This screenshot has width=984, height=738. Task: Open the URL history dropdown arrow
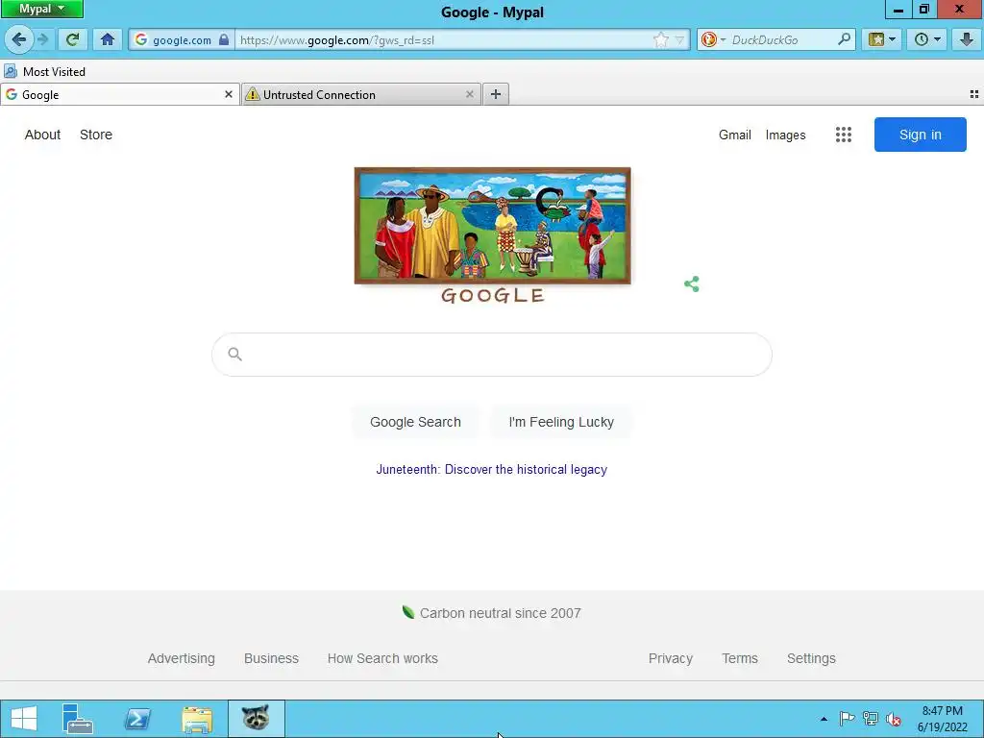coord(679,40)
